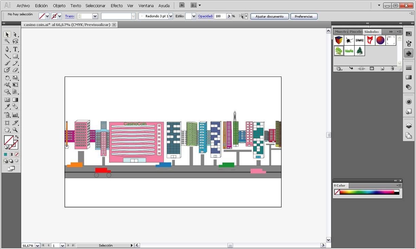Viewport: 416px width, 249px height.
Task: Open the Estilo graphic style dropdown
Action: coord(194,16)
